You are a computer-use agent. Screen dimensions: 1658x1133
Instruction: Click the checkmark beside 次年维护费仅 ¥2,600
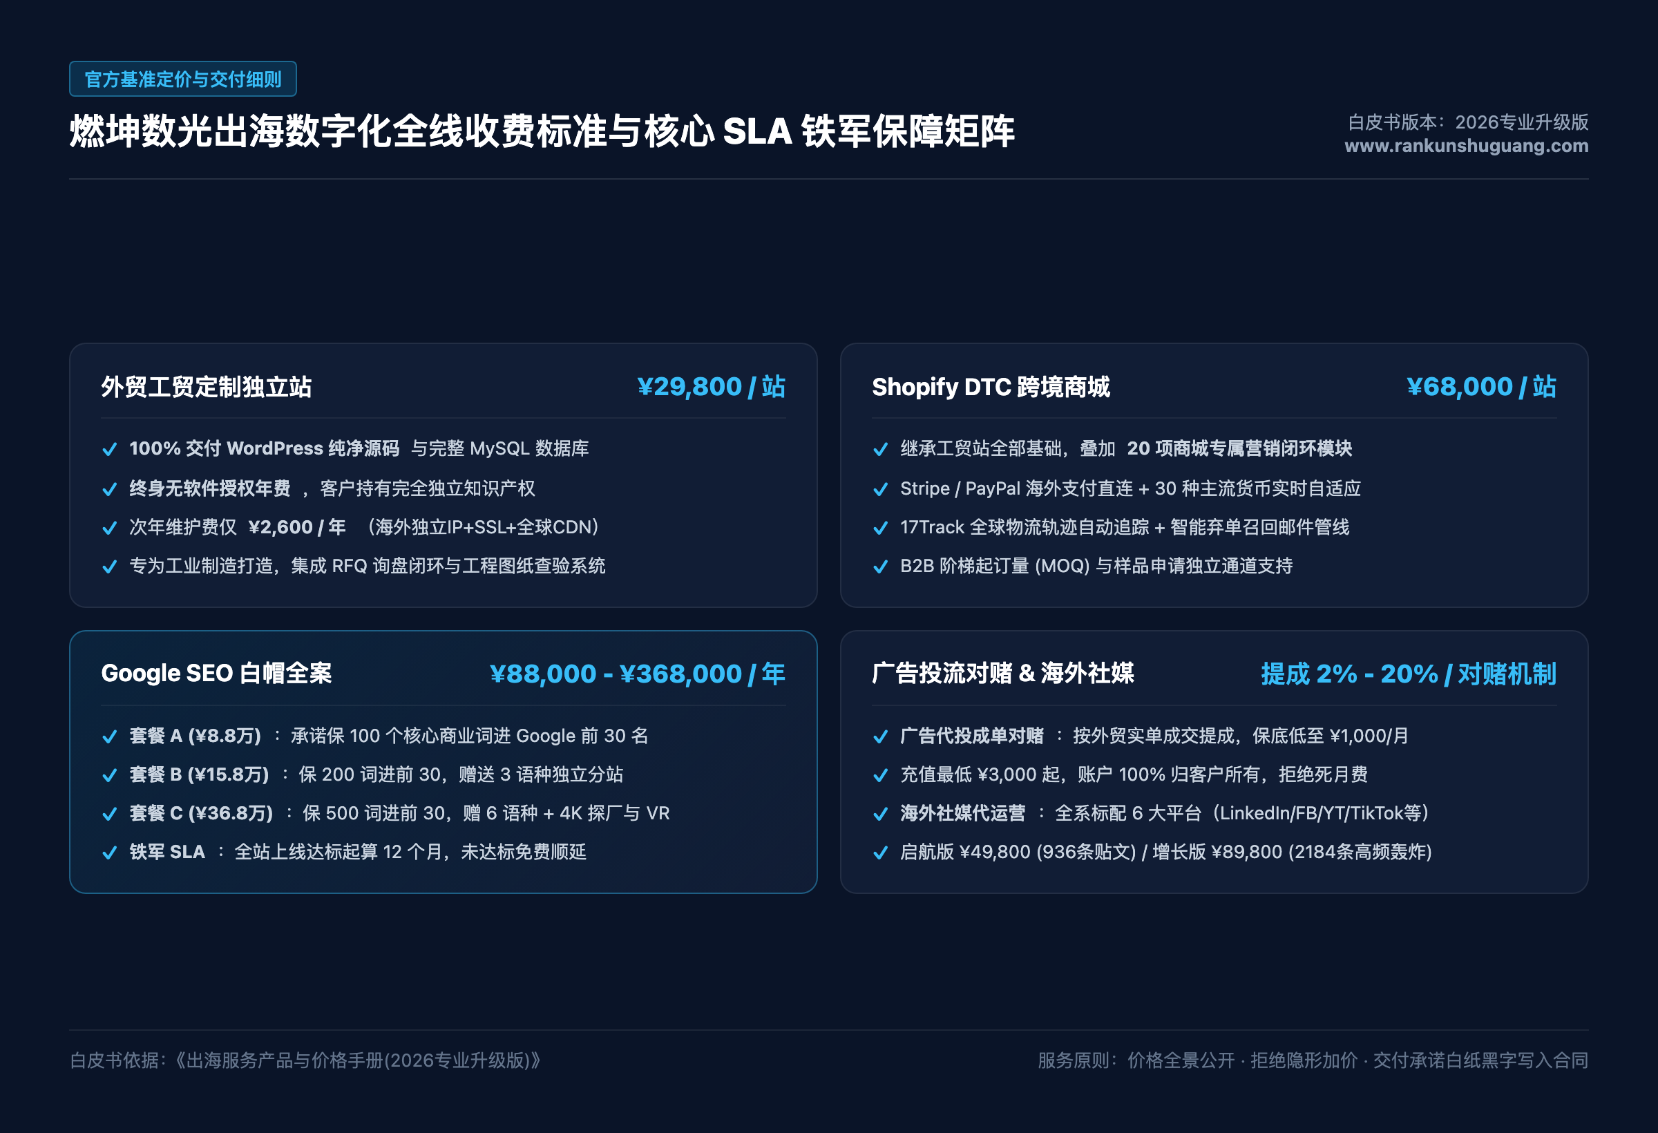tap(109, 528)
